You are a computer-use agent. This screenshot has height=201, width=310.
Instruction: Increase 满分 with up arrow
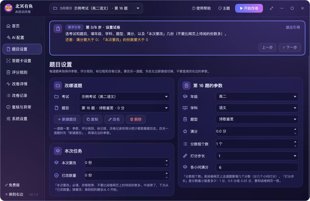[x=295, y=129]
